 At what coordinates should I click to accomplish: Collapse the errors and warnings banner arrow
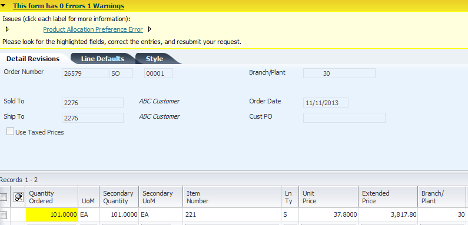tap(3, 5)
